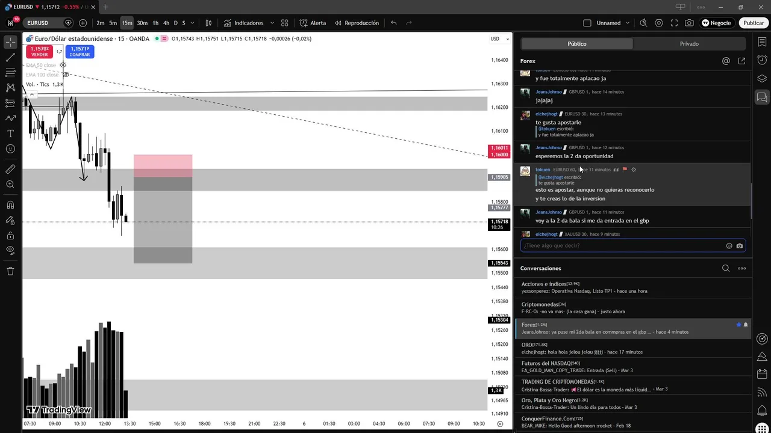
Task: Select the 5m timeframe
Action: (x=113, y=23)
